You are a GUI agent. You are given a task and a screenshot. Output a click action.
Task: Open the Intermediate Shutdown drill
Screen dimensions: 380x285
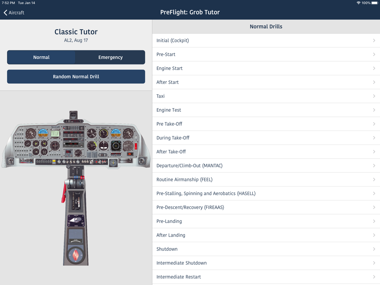[x=266, y=263]
